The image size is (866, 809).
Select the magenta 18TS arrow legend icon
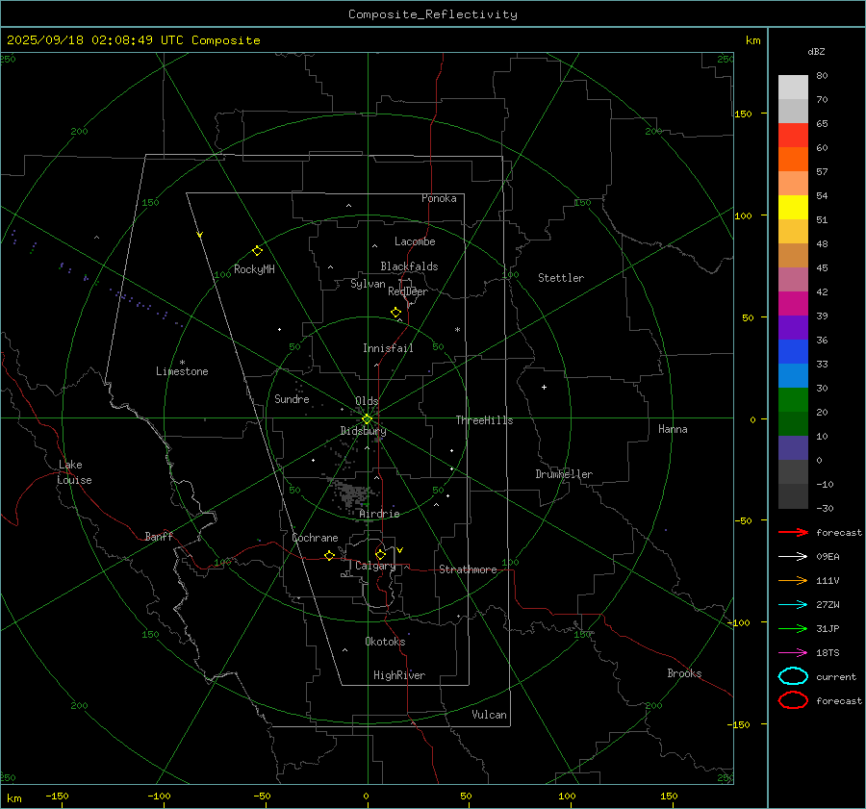(793, 652)
